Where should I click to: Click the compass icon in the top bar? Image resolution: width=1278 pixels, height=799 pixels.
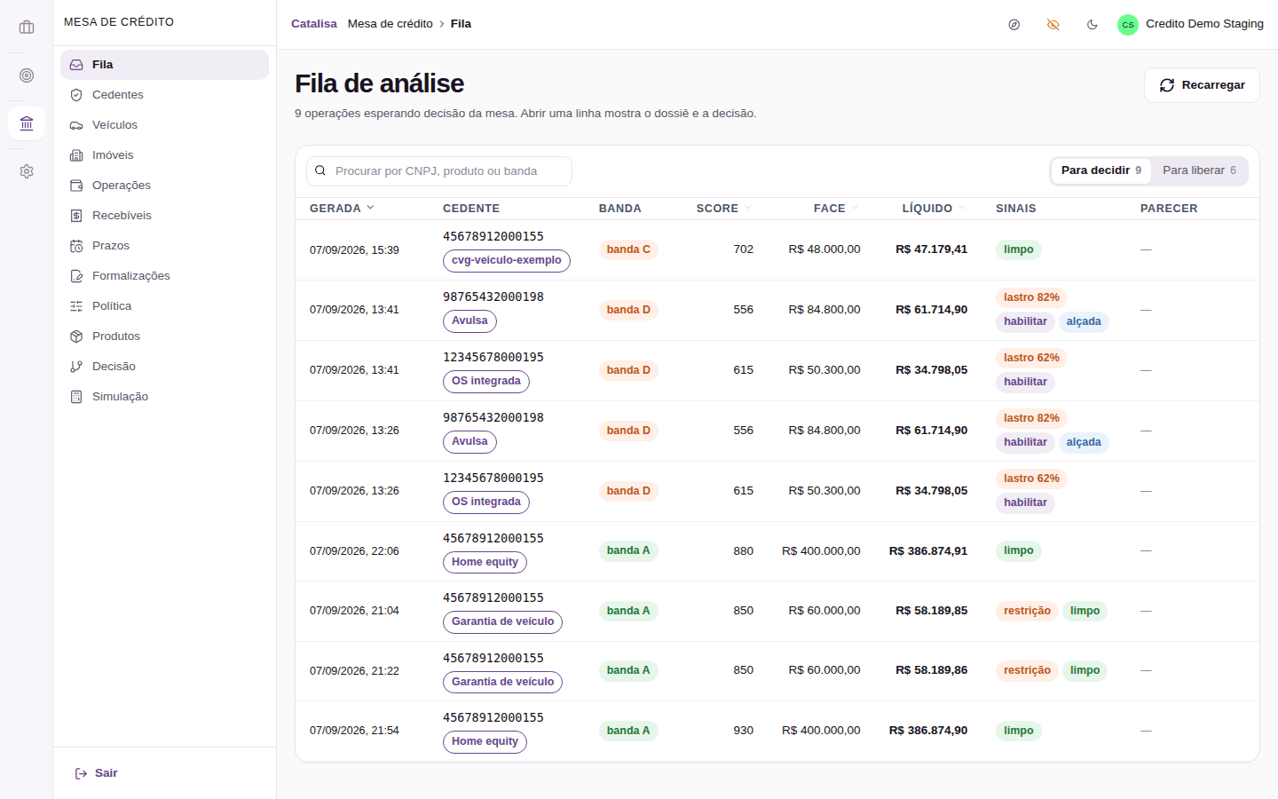point(1014,25)
